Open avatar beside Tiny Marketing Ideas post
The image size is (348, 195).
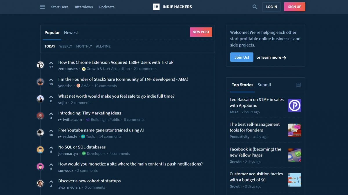click(40, 116)
